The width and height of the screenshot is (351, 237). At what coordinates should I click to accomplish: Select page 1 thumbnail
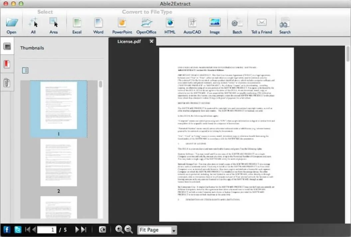[x=58, y=109]
